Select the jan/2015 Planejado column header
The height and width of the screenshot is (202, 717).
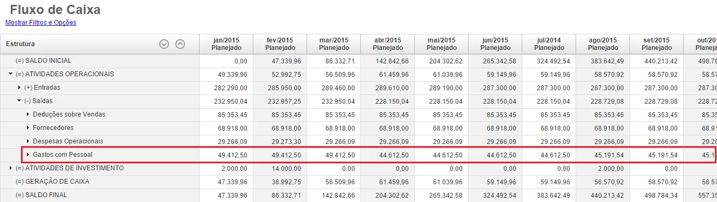(x=226, y=44)
